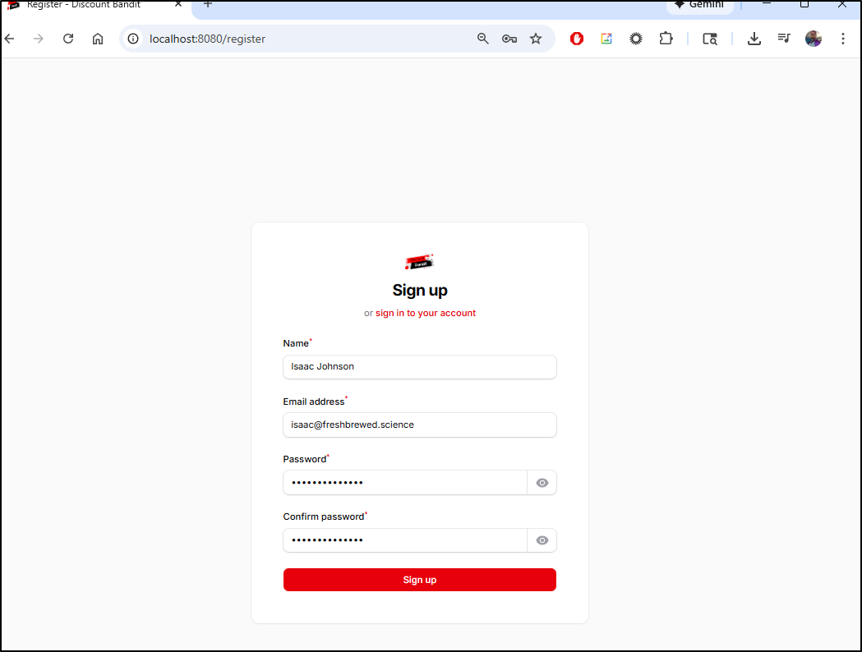Reveal the Confirm password field via eye icon
The height and width of the screenshot is (652, 862).
542,540
